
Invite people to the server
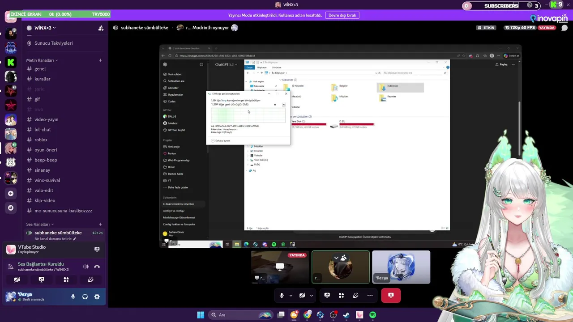tap(101, 28)
